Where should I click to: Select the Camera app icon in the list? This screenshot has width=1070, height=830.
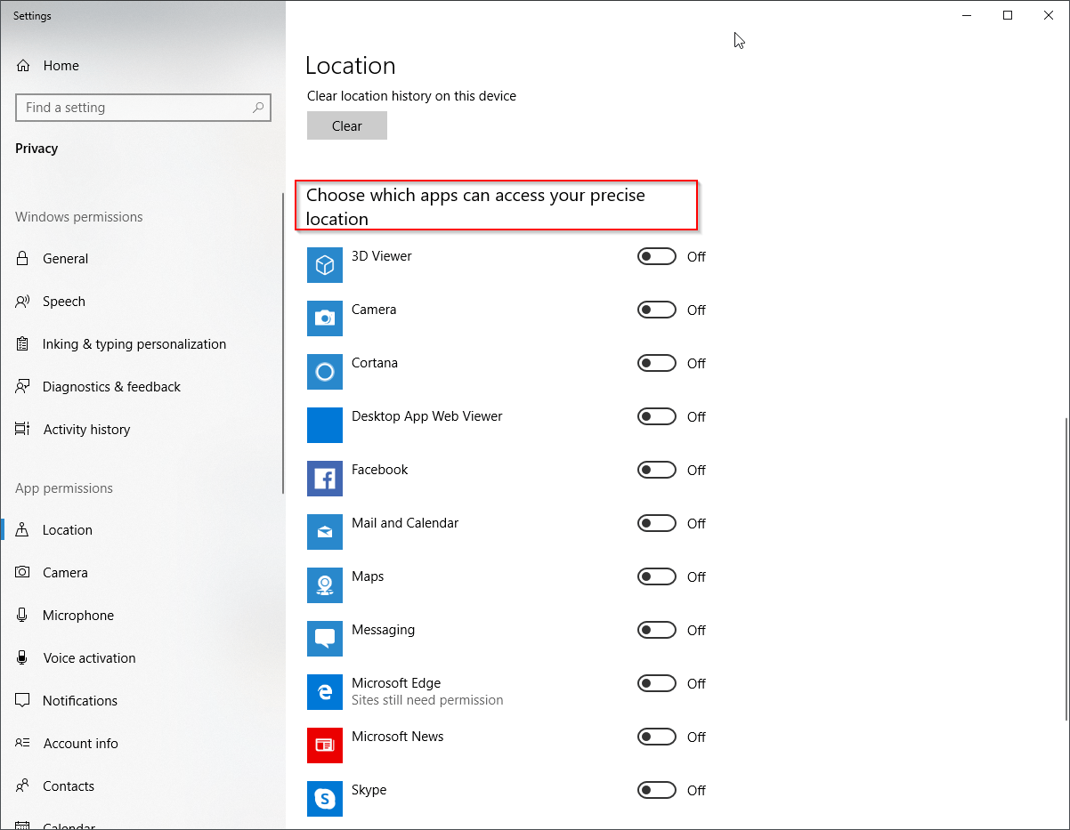tap(325, 318)
